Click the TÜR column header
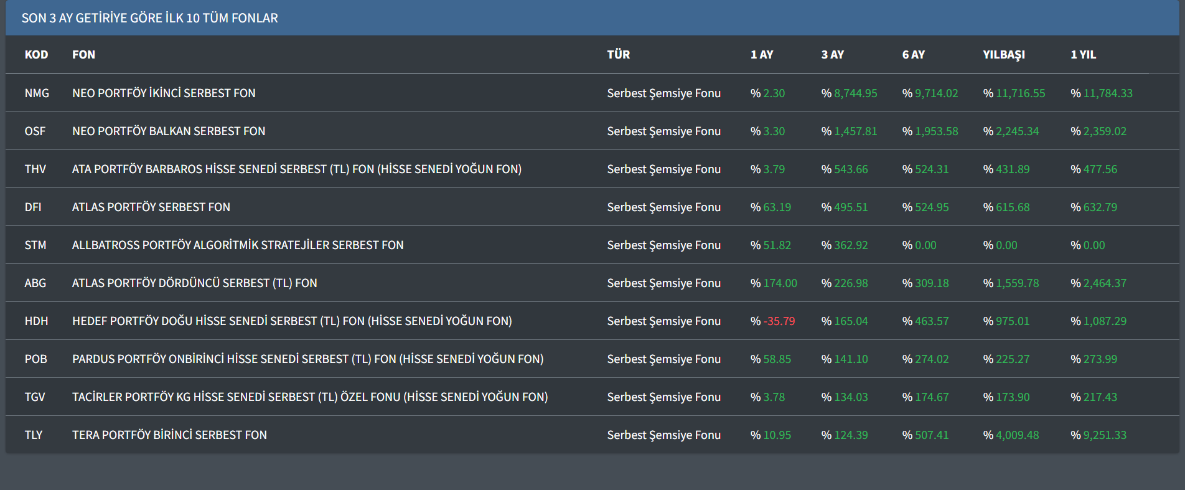1185x490 pixels. (x=618, y=55)
